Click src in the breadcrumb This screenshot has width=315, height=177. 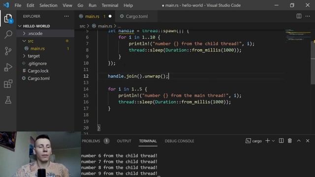82,26
